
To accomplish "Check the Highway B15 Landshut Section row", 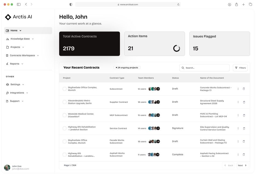I will click(65, 128).
